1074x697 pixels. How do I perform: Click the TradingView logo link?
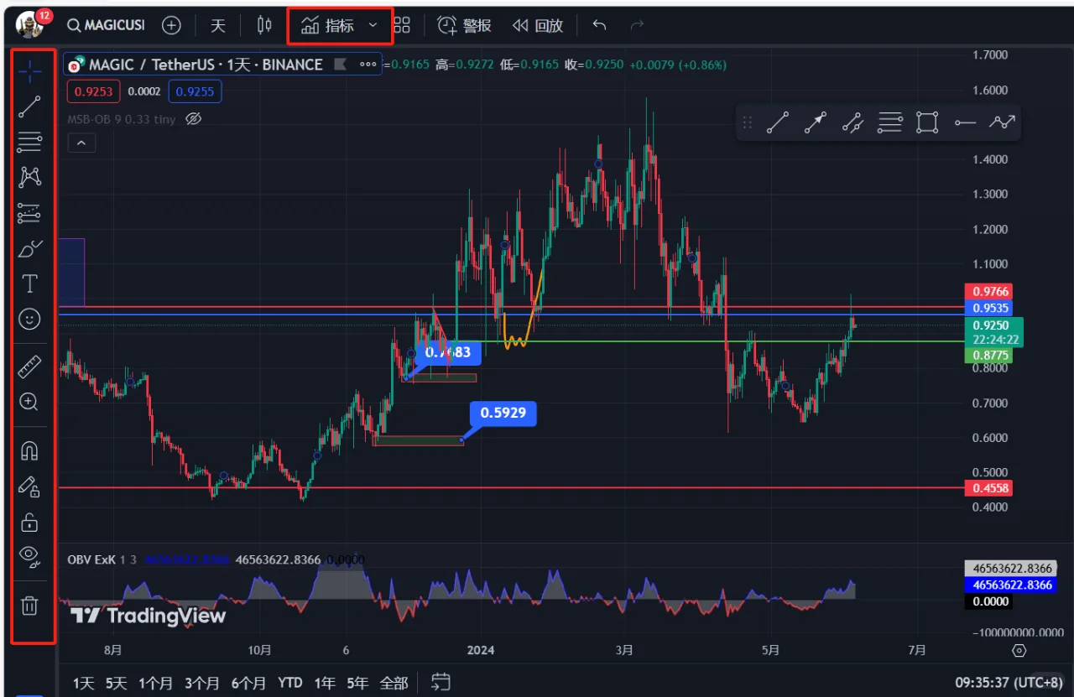pyautogui.click(x=149, y=616)
